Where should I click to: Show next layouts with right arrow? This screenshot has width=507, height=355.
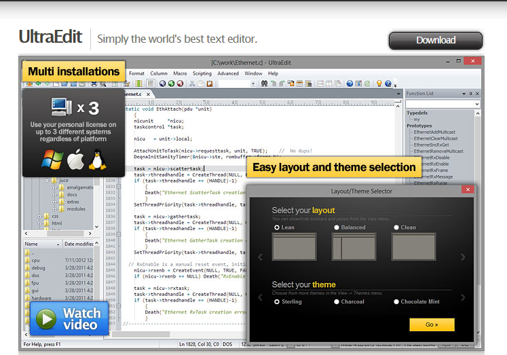pos(463,257)
